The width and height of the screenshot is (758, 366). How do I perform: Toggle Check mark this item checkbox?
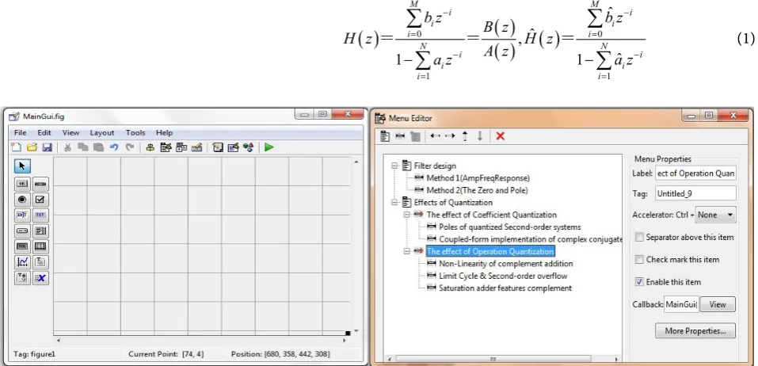pyautogui.click(x=639, y=260)
